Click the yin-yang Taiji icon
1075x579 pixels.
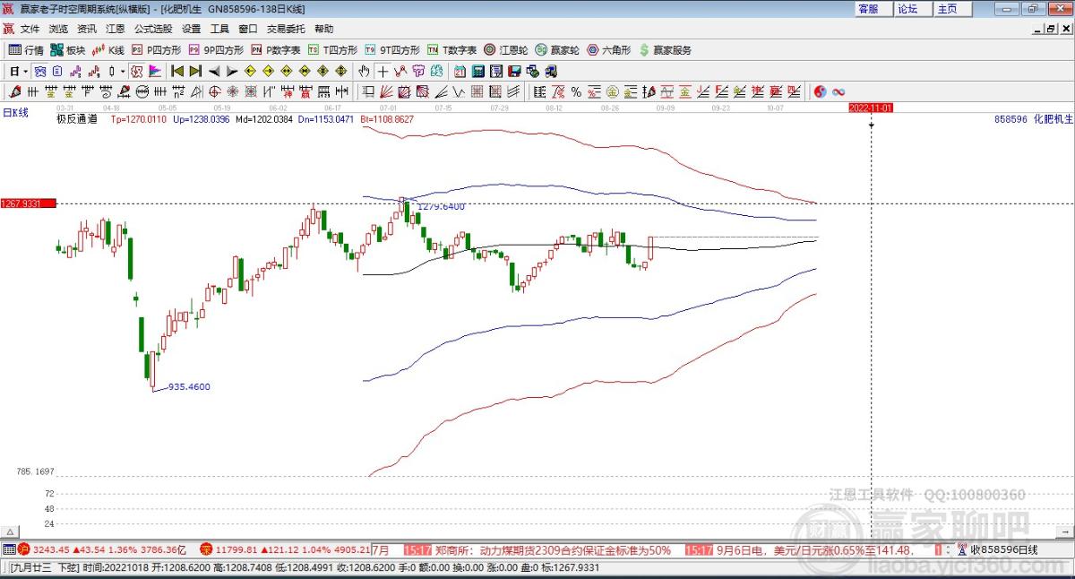coord(819,91)
